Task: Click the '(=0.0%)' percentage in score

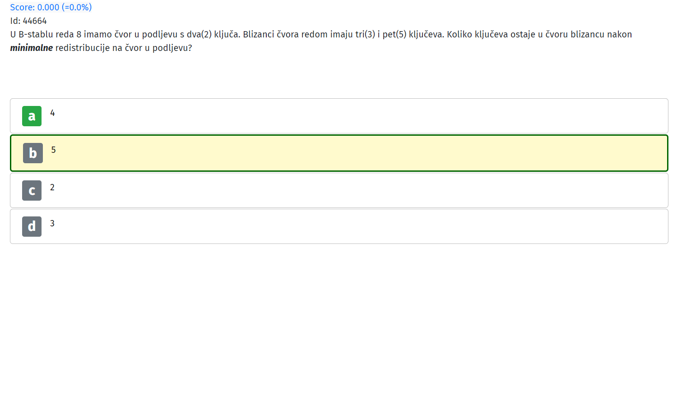Action: (x=77, y=7)
